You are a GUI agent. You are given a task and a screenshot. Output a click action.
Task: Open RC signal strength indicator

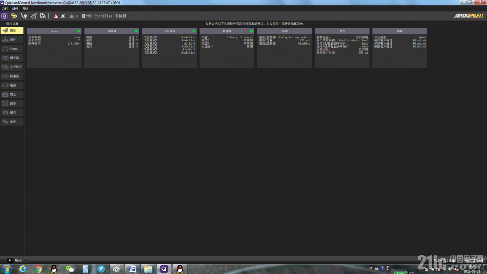[74, 16]
